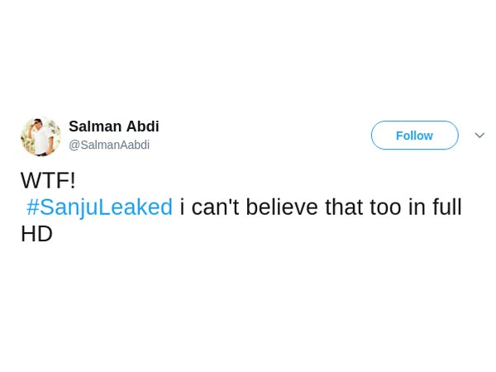Image resolution: width=496 pixels, height=372 pixels.
Task: Open the tweet options chevron menu
Action: pos(479,136)
